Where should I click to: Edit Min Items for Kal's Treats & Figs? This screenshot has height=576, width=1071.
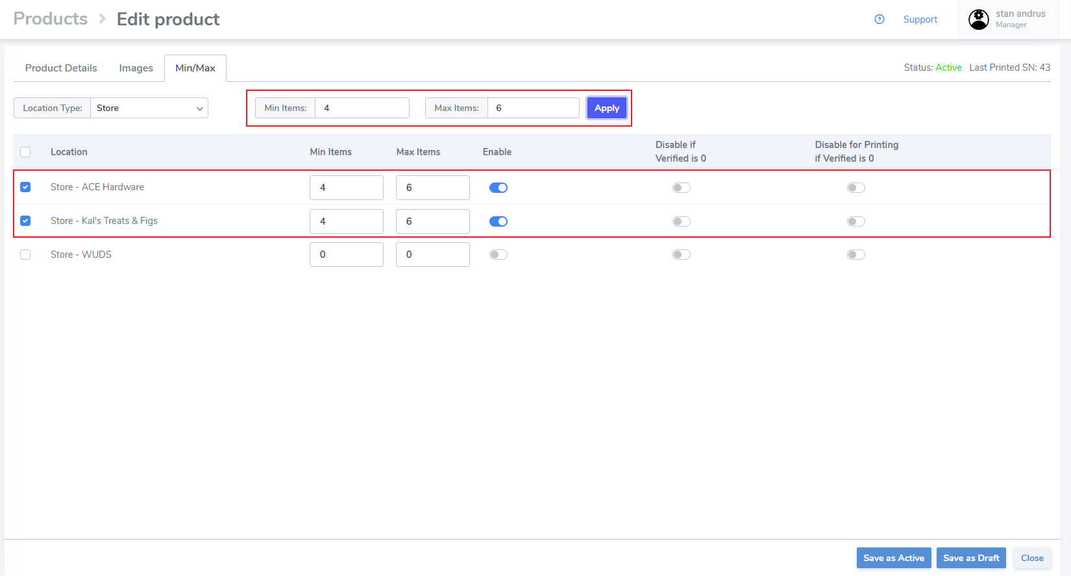(347, 221)
